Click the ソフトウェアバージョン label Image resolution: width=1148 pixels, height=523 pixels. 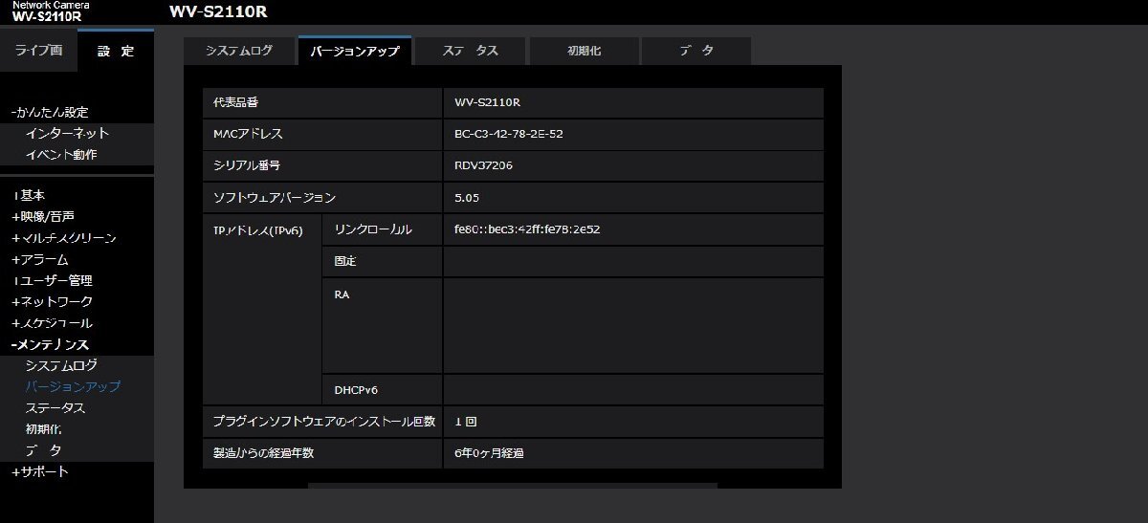pos(274,198)
